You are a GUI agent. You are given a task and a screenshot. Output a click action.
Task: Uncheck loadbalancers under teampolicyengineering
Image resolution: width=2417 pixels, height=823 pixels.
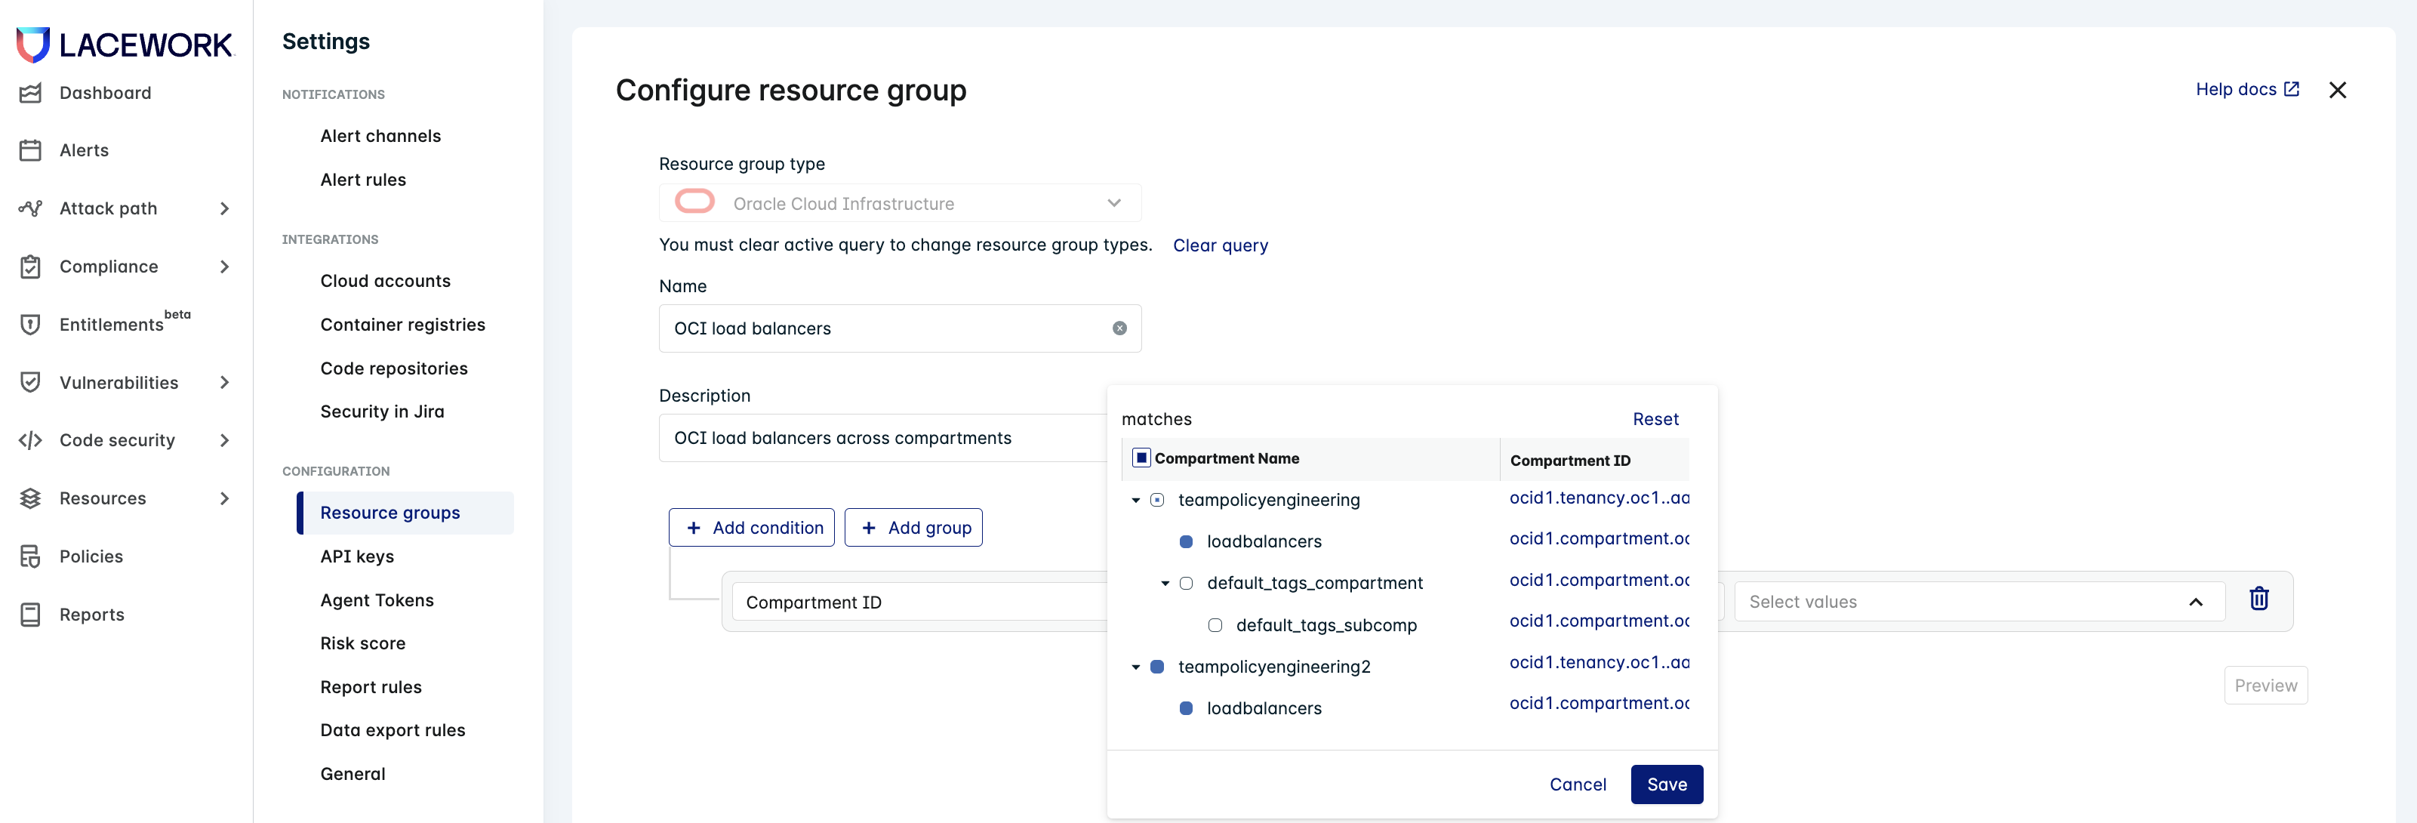[x=1186, y=541]
